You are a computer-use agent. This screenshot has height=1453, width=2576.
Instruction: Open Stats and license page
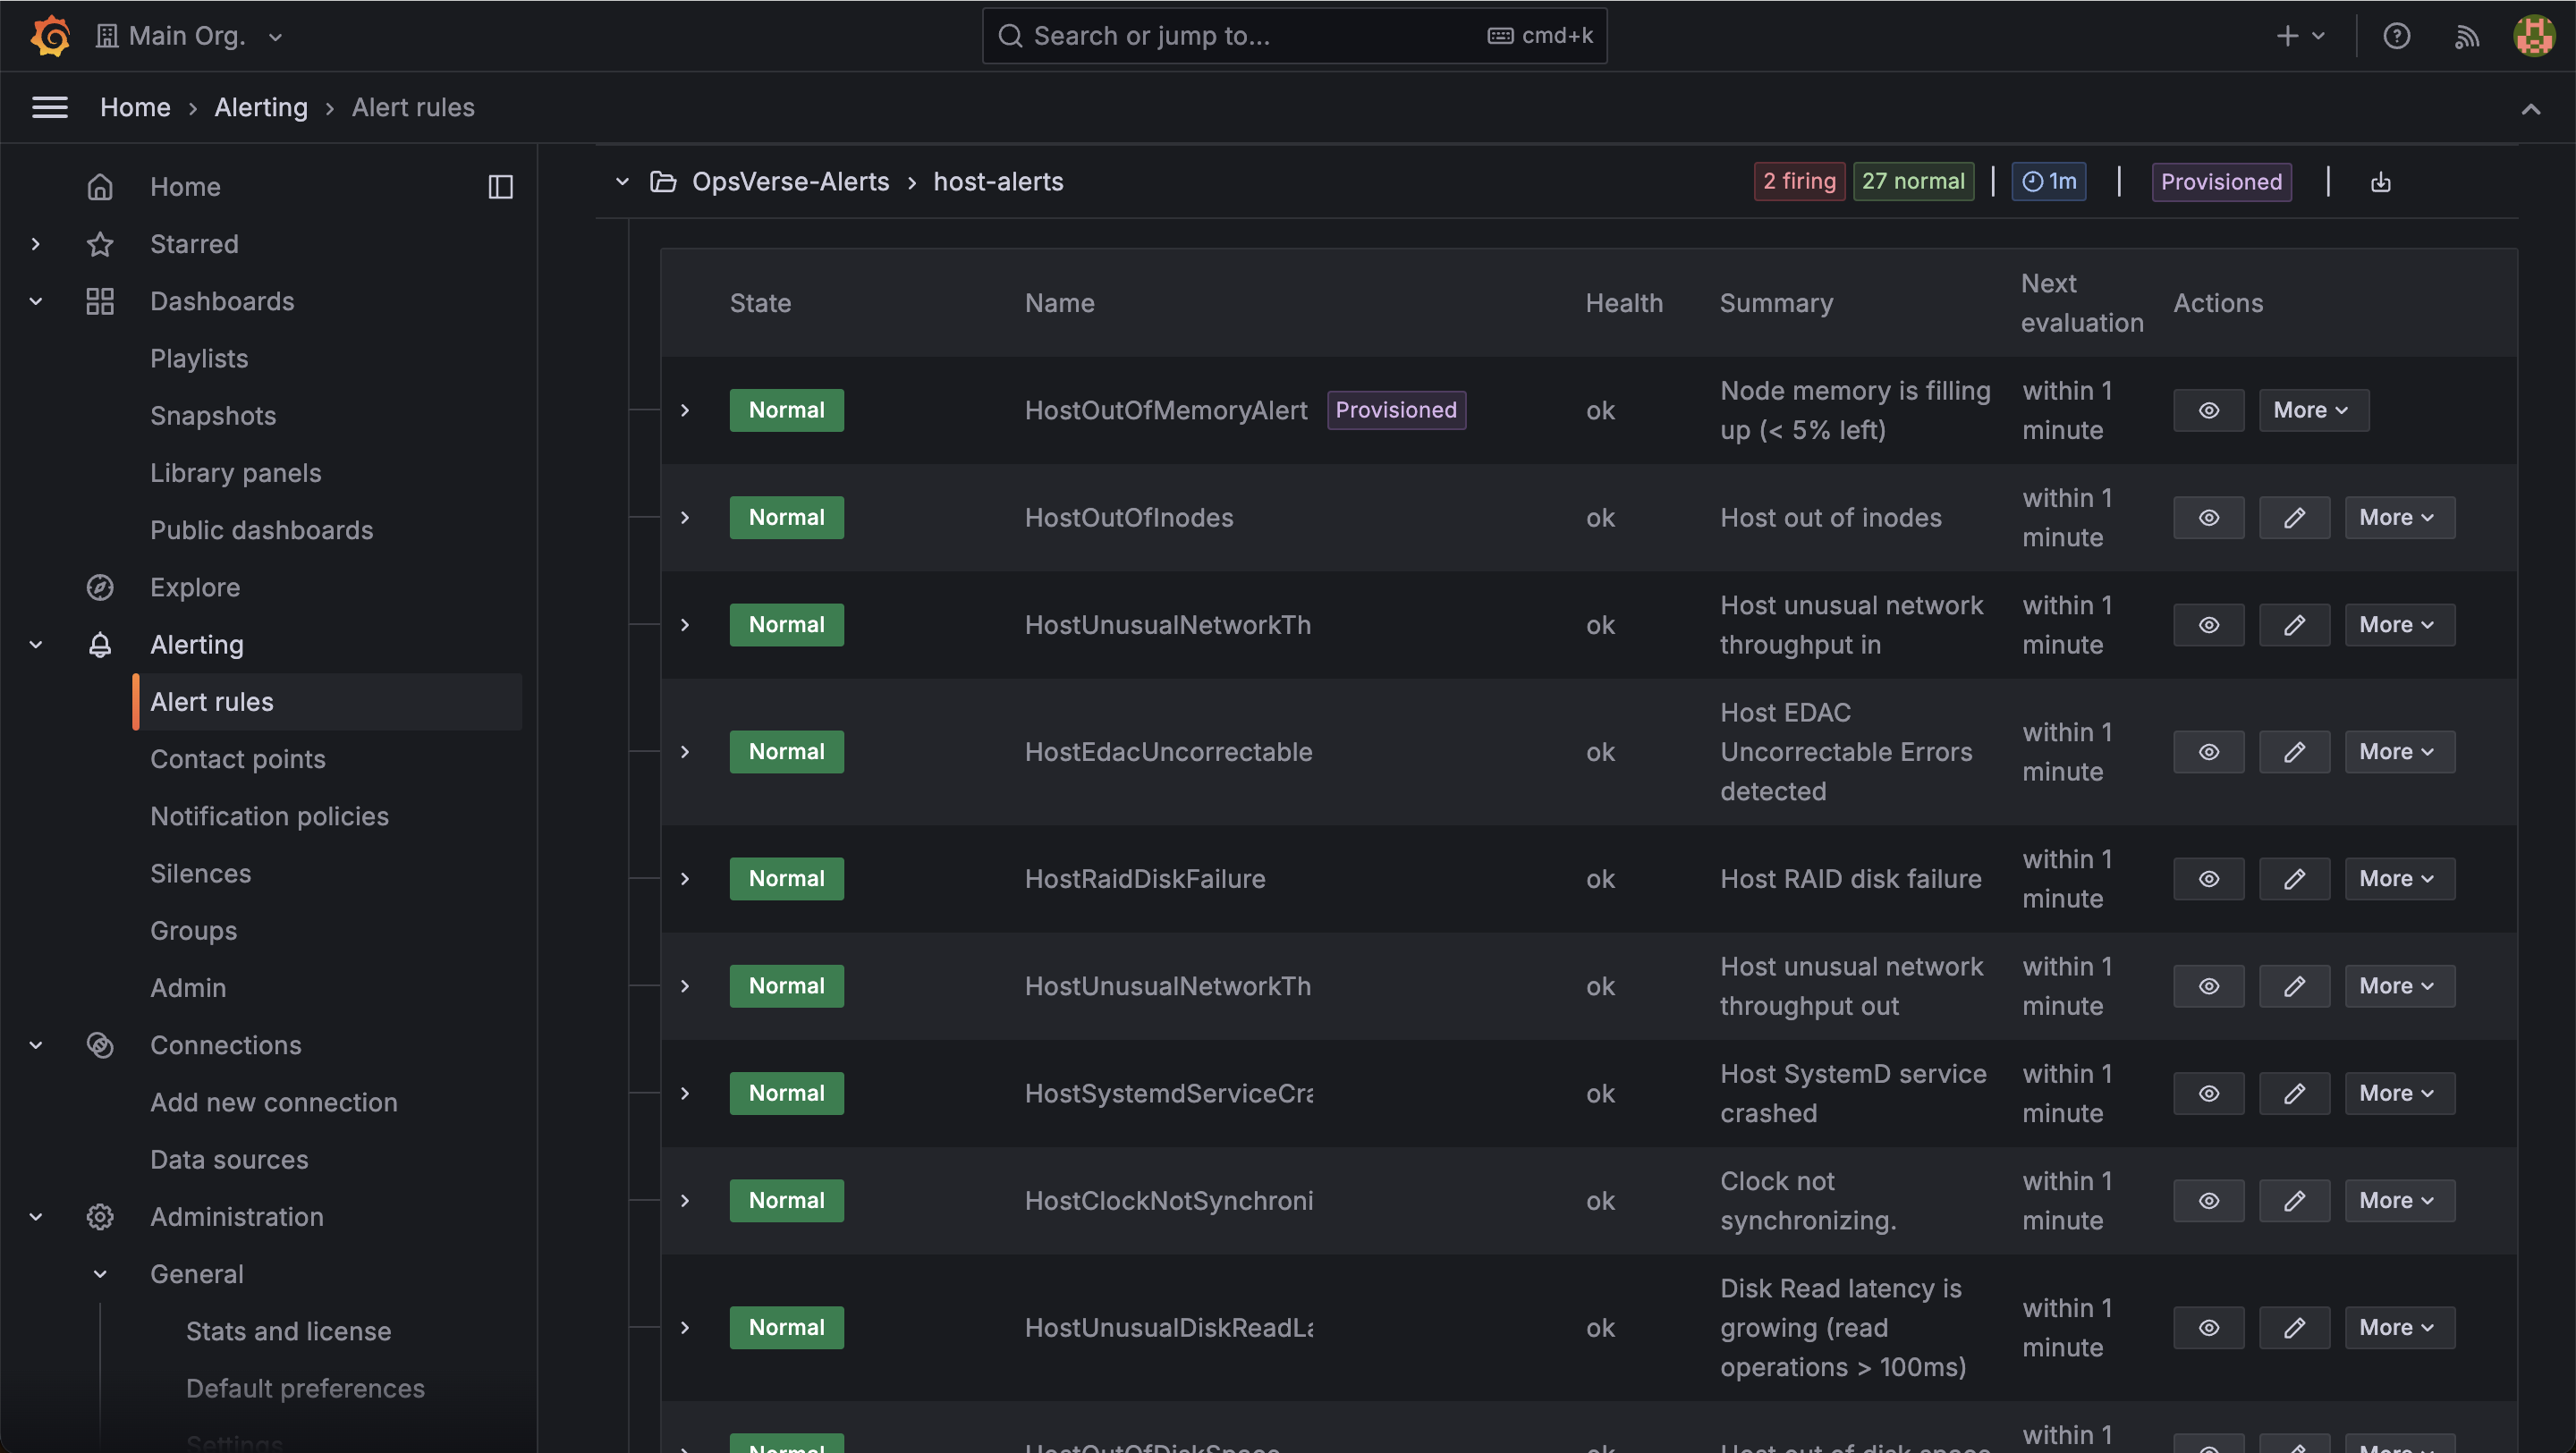point(288,1332)
